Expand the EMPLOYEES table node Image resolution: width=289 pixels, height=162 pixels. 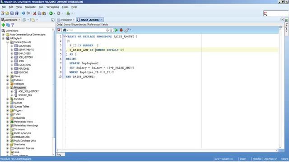click(x=12, y=54)
